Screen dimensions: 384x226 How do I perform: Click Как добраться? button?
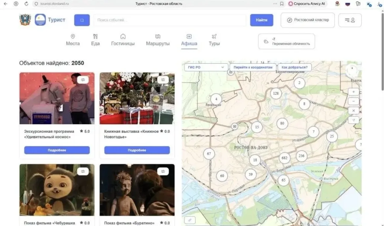[294, 67]
